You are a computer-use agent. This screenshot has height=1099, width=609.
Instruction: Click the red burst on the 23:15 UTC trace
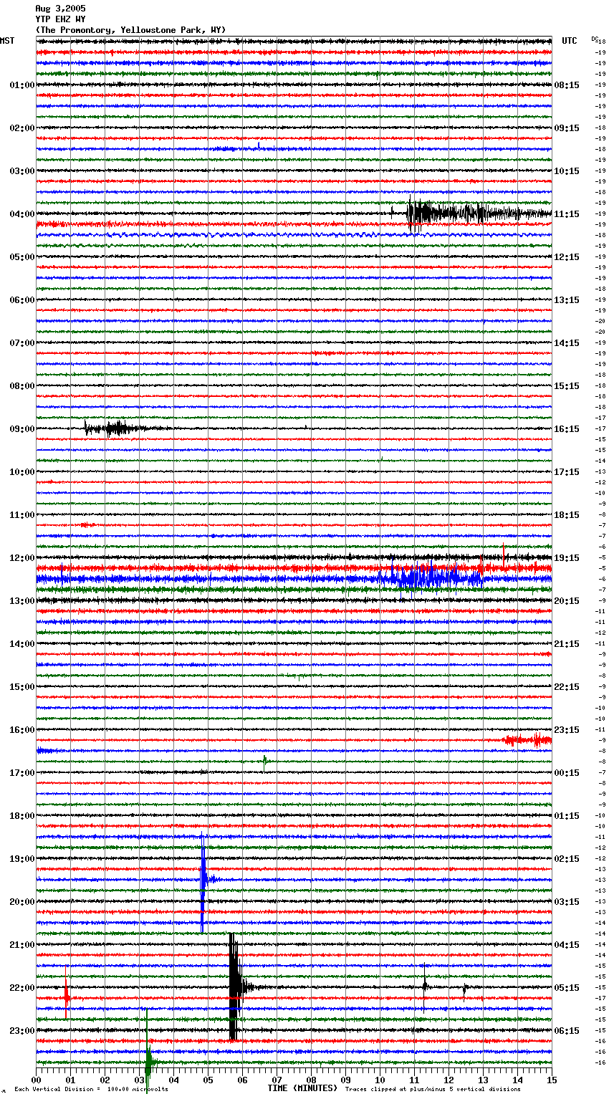pyautogui.click(x=527, y=740)
